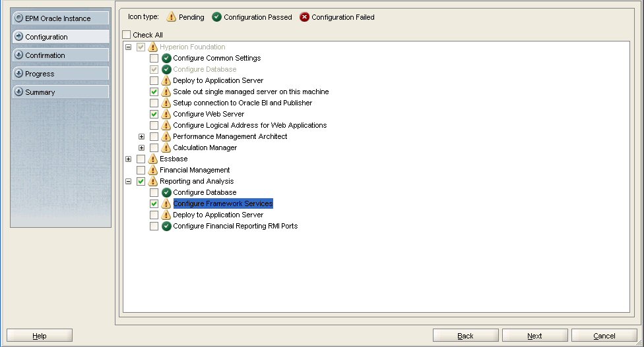
Task: Tick the Setup connection to Oracle BI checkbox
Action: (154, 103)
